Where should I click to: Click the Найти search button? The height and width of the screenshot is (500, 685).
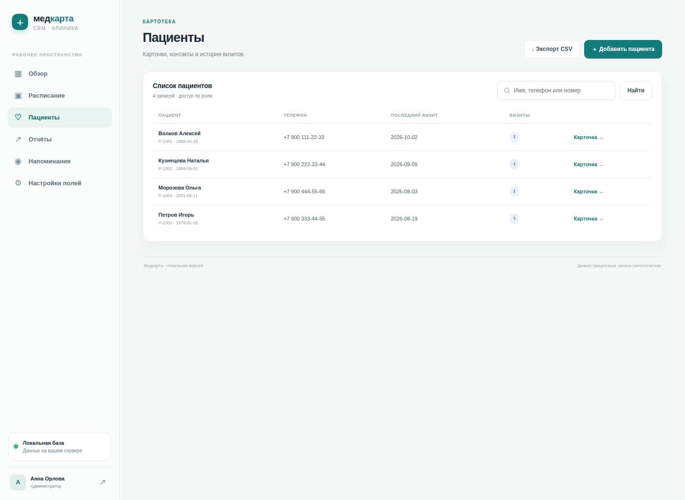pos(636,90)
